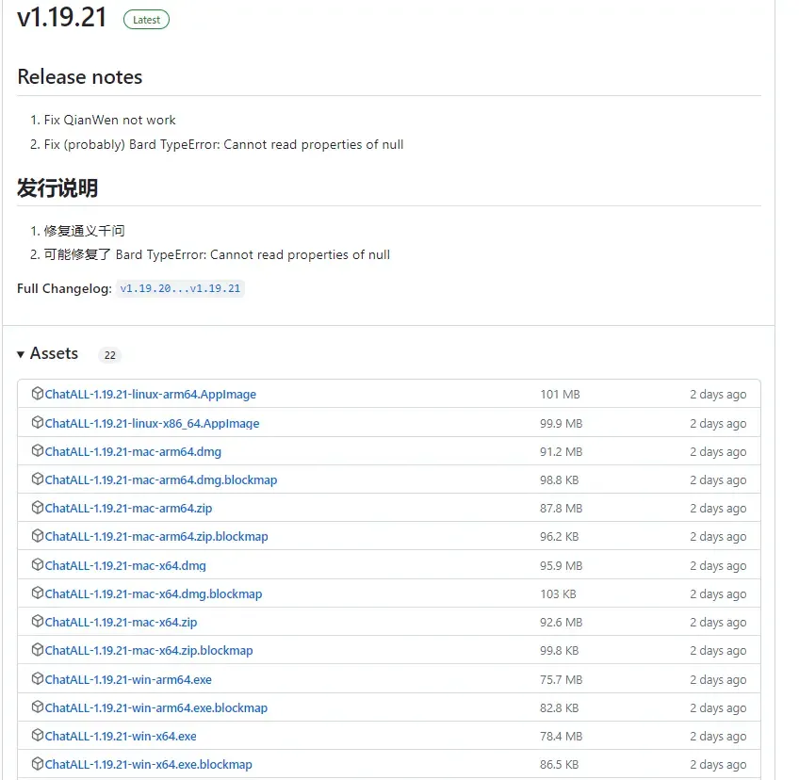Image resolution: width=799 pixels, height=780 pixels.
Task: Open ChatALL-1.19.21-mac-x64.zip.blockmap link
Action: click(x=149, y=651)
